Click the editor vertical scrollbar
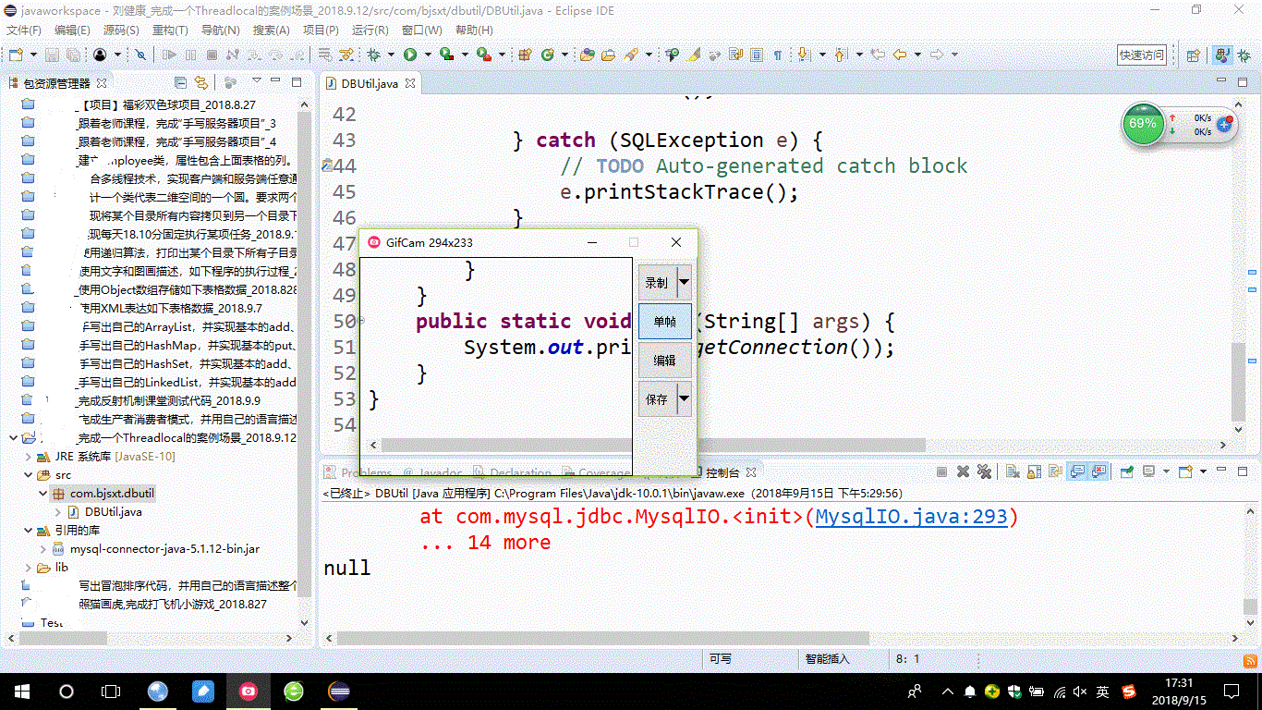Viewport: 1262px width, 710px height. 1238,382
